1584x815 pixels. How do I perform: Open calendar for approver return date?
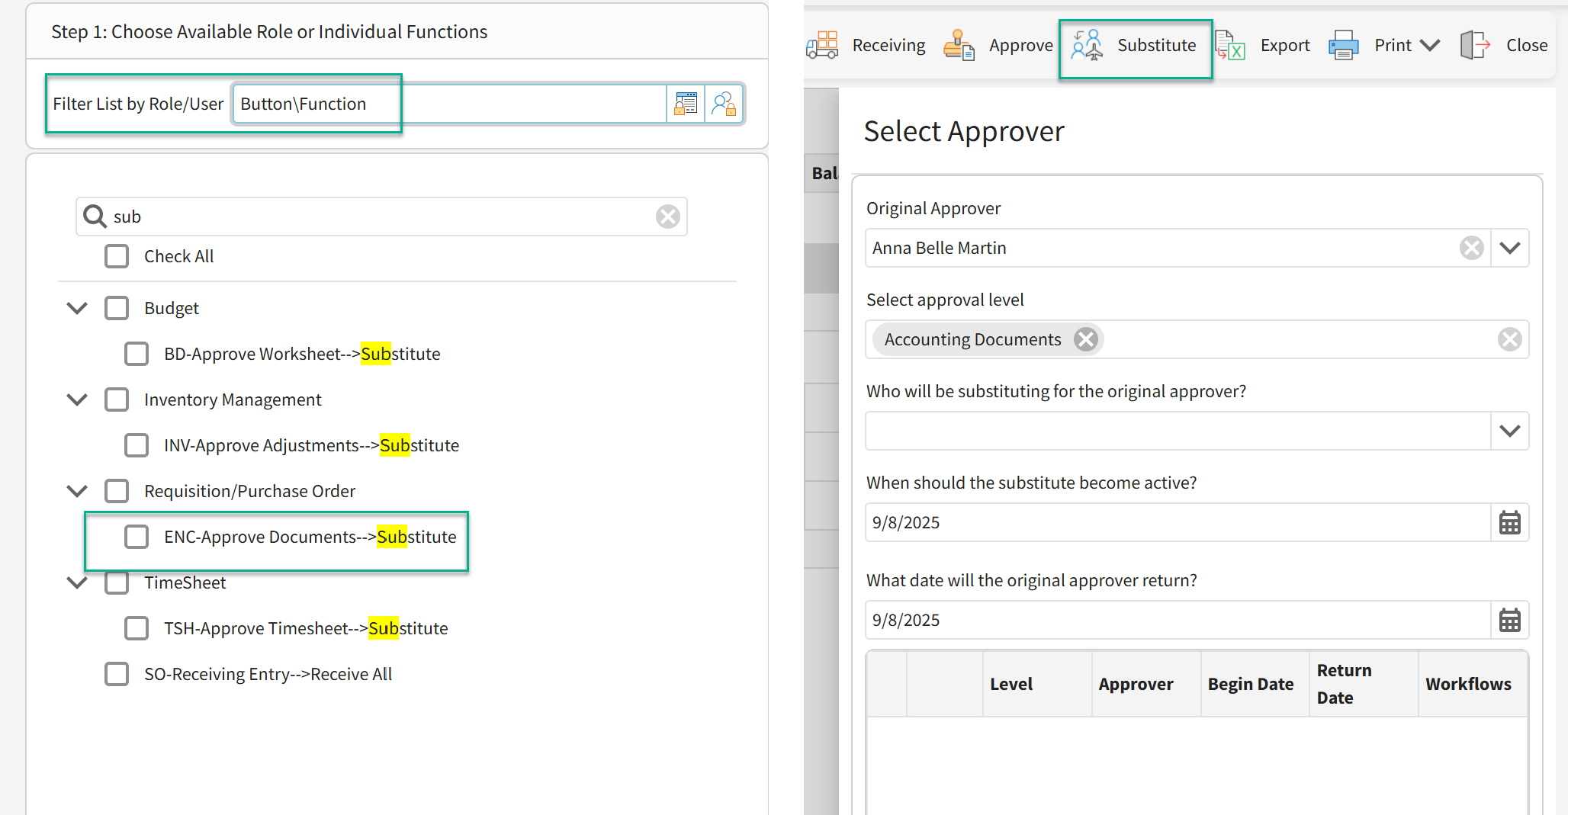1509,621
